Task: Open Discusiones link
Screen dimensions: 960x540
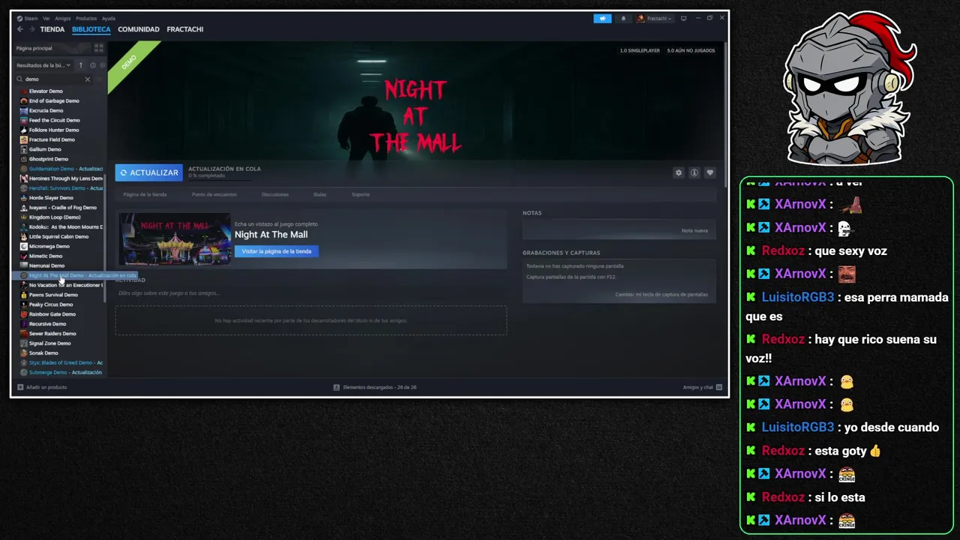Action: tap(275, 194)
